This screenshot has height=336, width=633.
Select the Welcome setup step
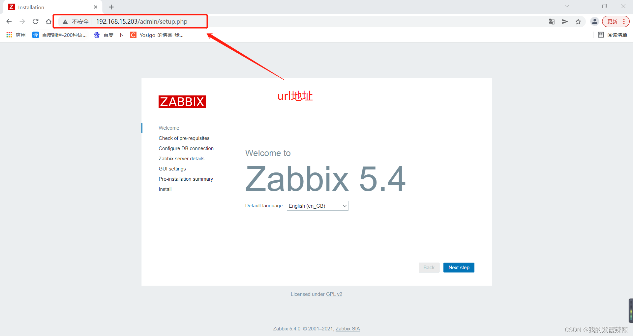point(169,128)
